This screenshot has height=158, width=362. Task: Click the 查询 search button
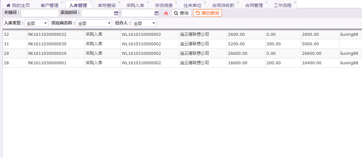[181, 13]
